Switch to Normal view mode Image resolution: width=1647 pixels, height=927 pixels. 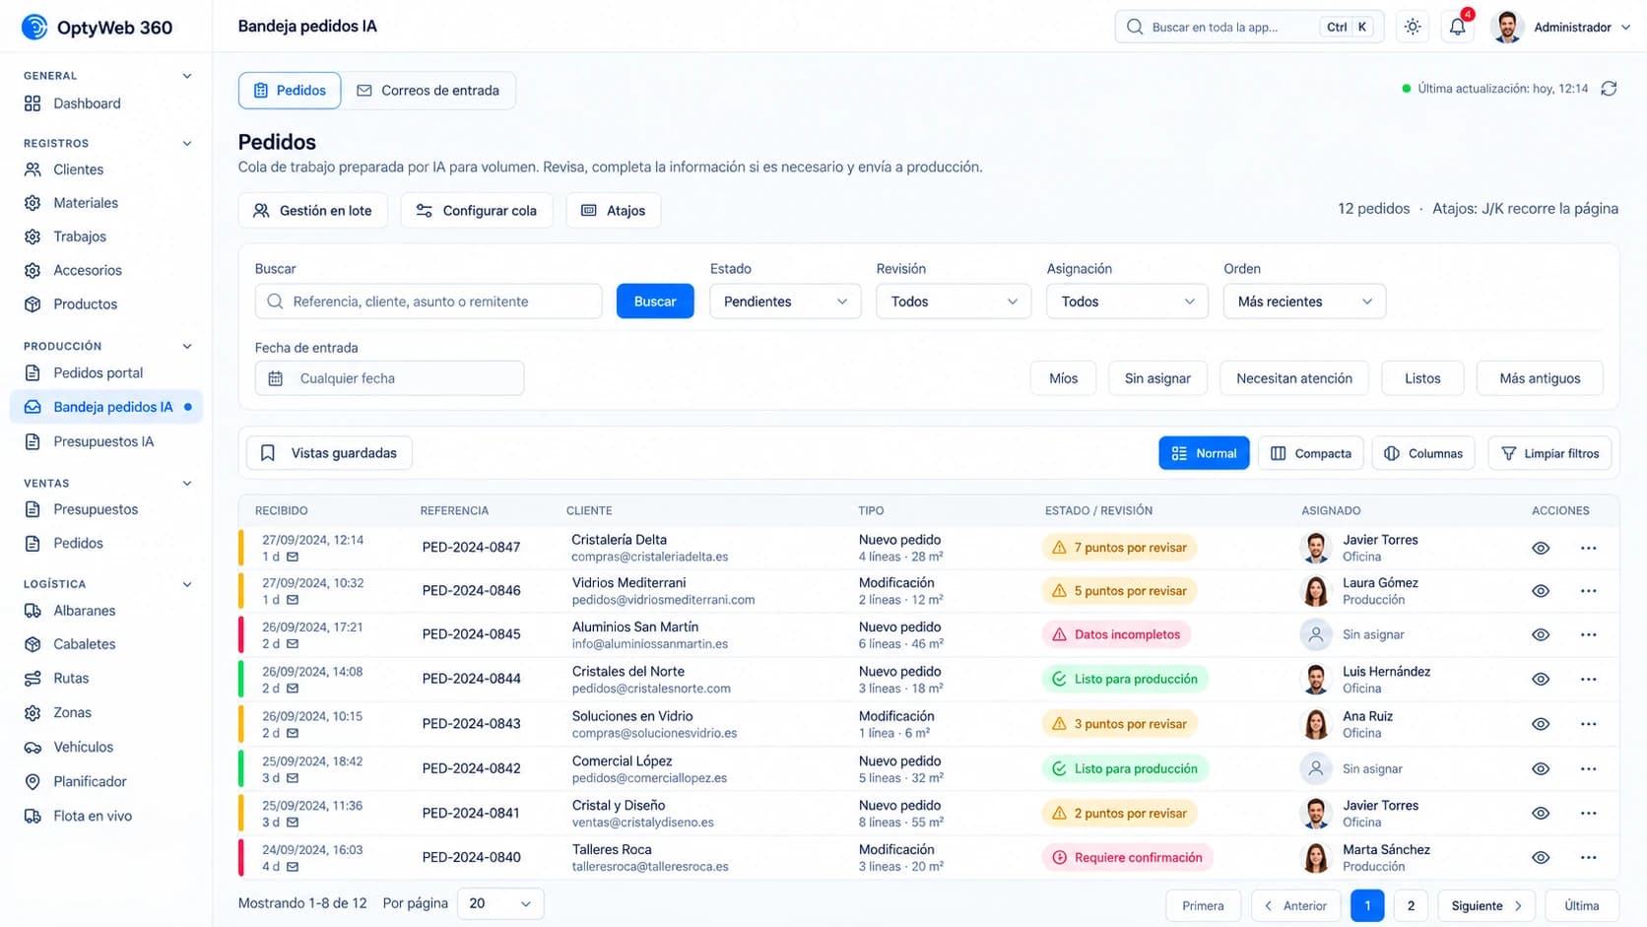pos(1204,453)
